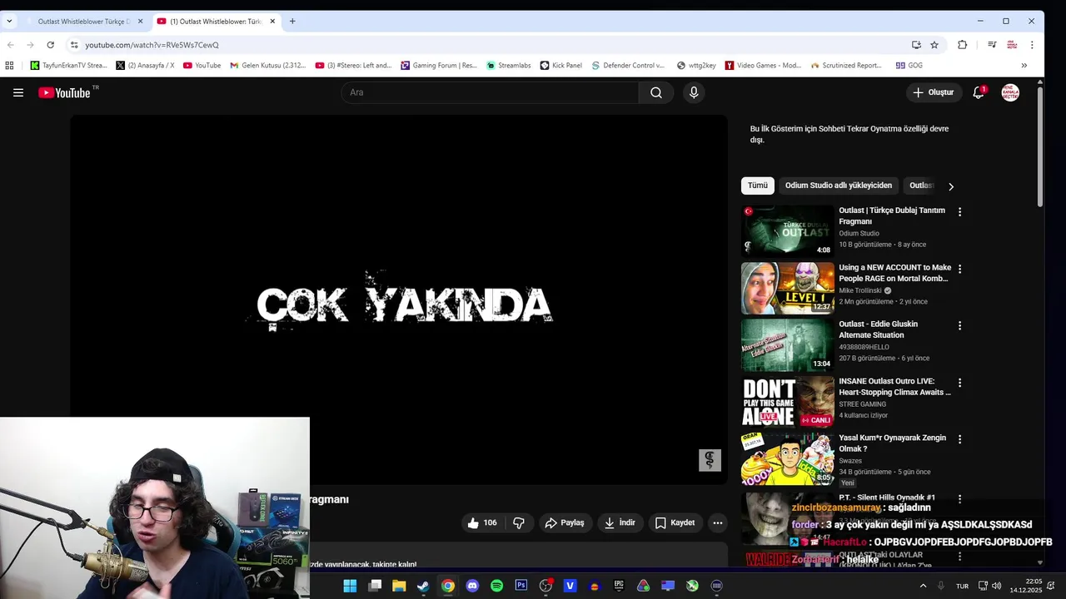This screenshot has width=1066, height=599.
Task: Open the TUR keyboard language indicator
Action: [x=962, y=586]
